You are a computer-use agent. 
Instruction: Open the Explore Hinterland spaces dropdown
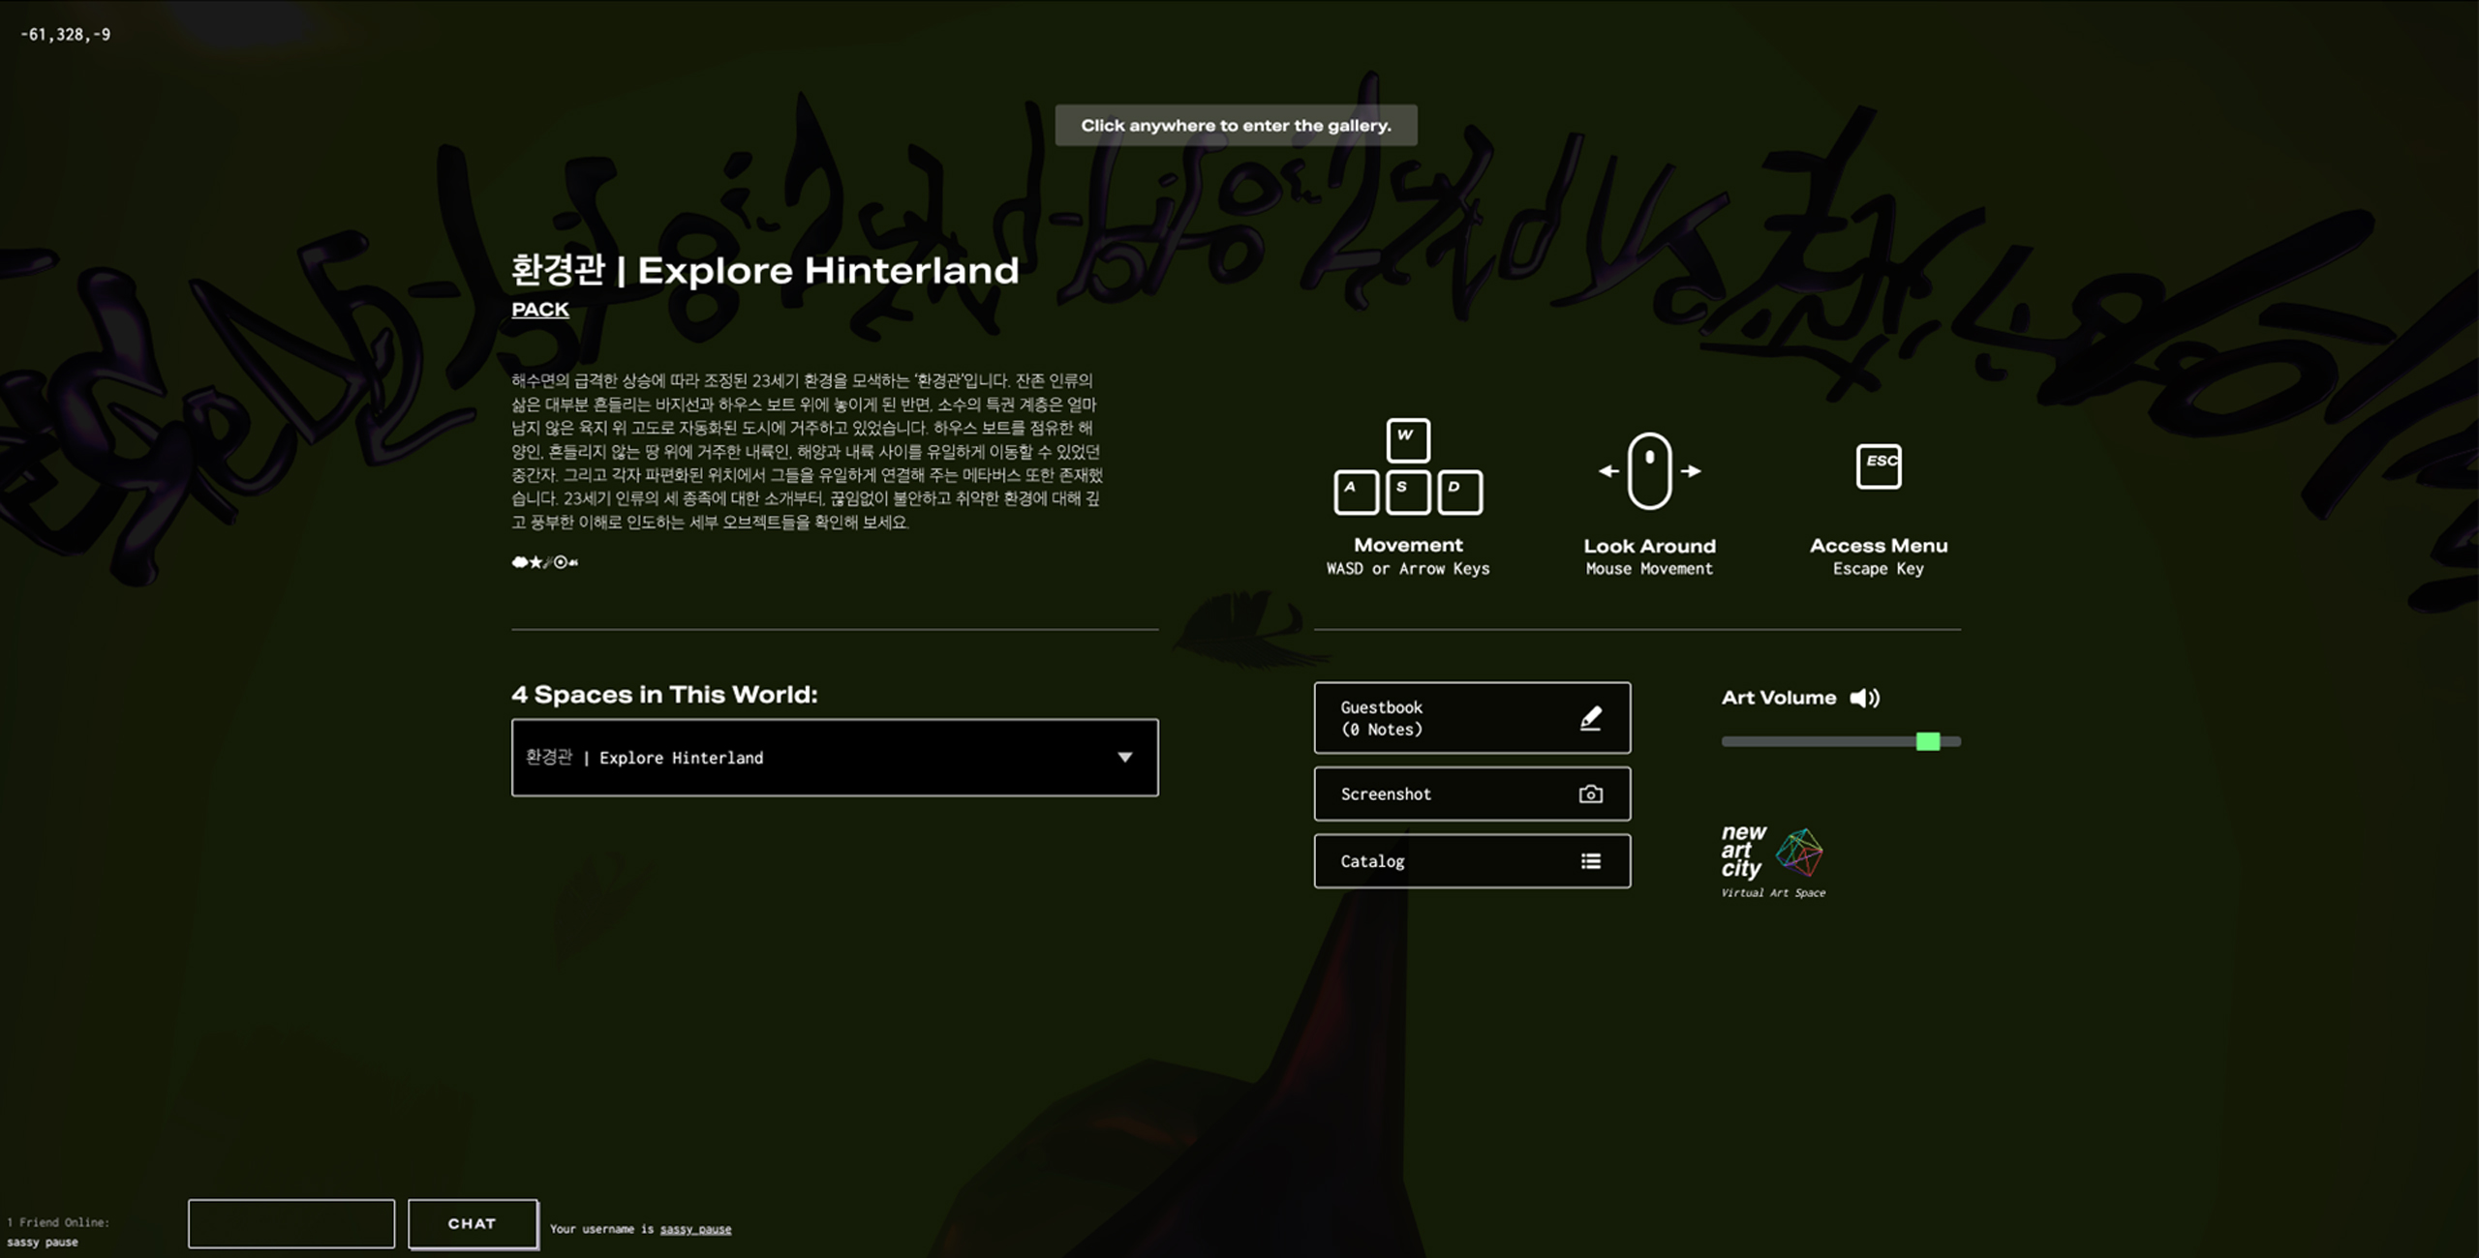(833, 758)
